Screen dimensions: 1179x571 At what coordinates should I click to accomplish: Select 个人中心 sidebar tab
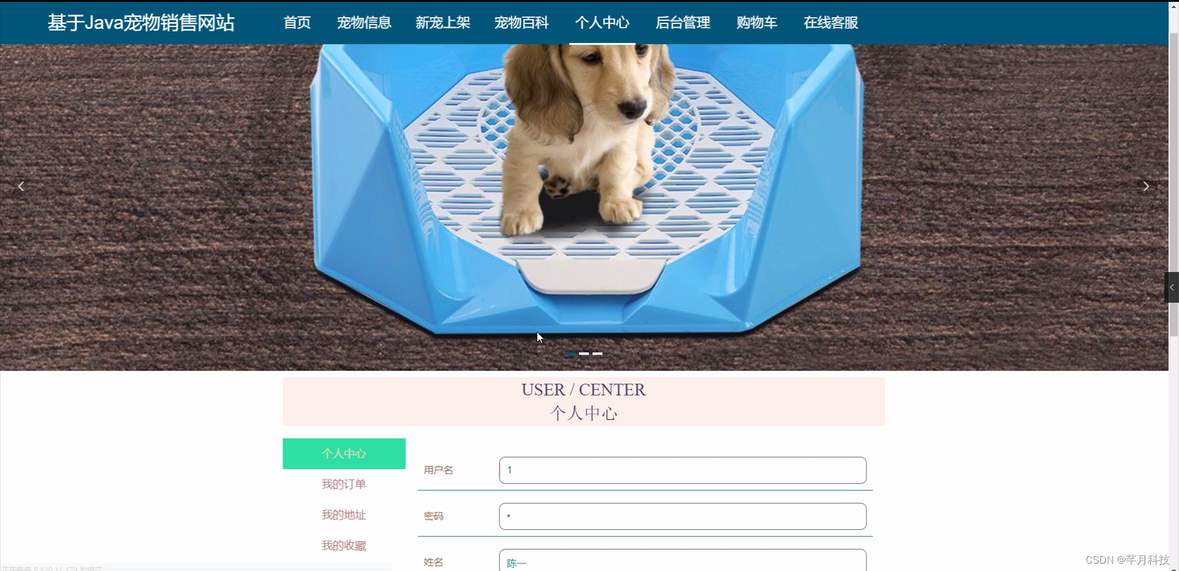[x=344, y=454]
